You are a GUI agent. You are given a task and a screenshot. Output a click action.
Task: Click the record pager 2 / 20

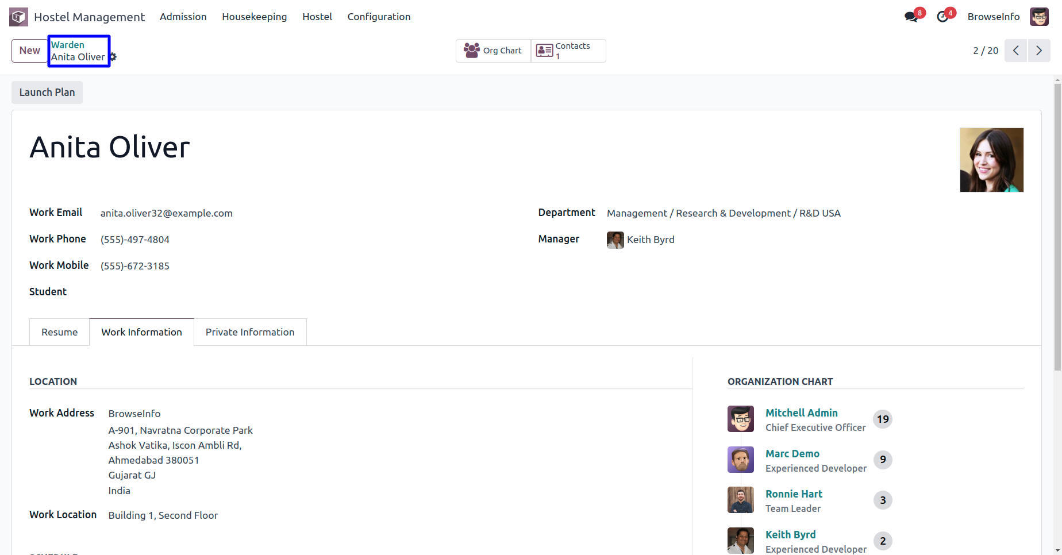pyautogui.click(x=986, y=51)
